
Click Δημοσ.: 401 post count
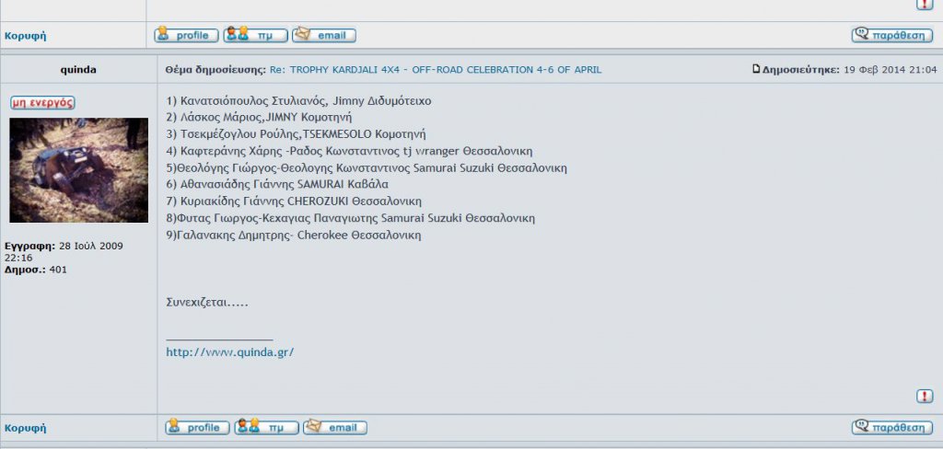coord(36,270)
